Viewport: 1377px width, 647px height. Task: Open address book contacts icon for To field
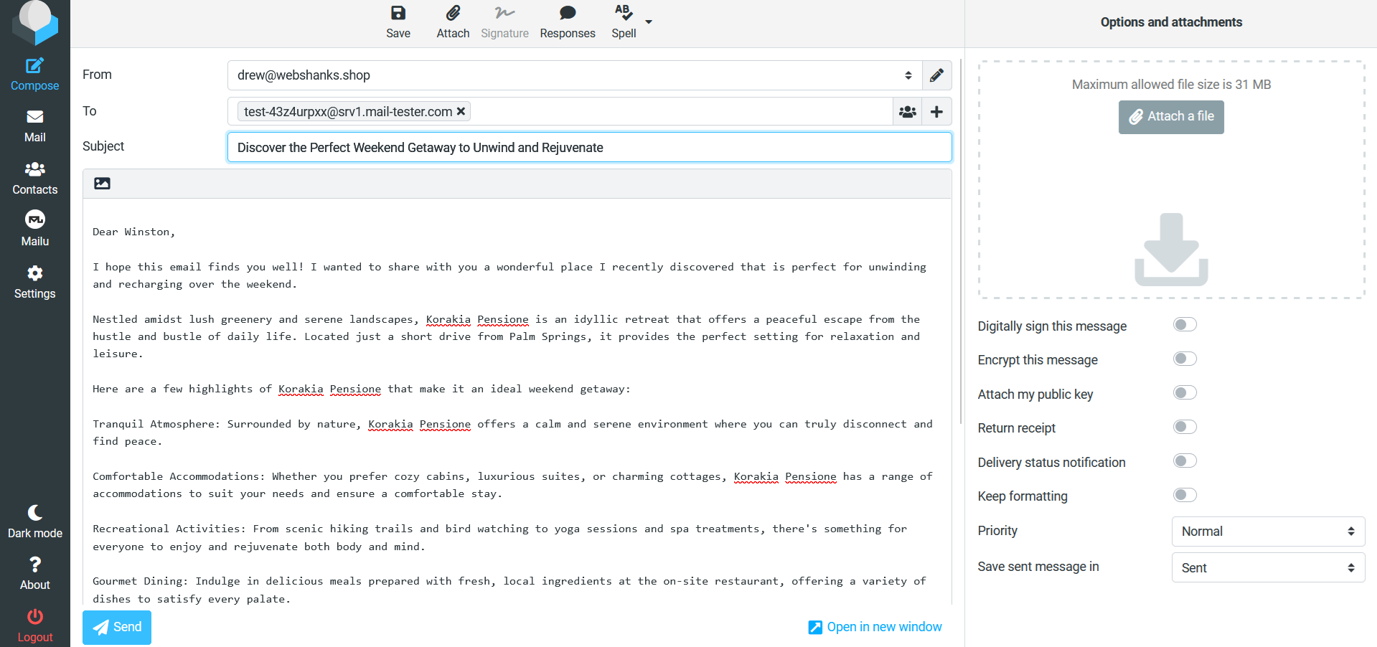(908, 112)
